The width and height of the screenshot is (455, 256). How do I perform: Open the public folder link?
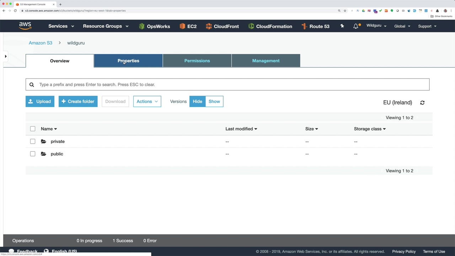coord(57,154)
